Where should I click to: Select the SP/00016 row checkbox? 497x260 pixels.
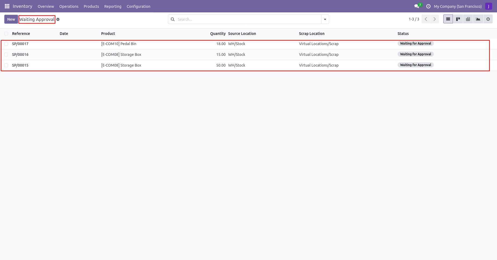6,55
